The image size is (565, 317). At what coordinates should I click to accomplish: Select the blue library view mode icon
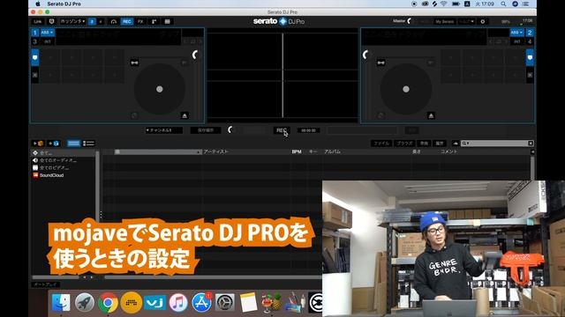click(x=73, y=144)
